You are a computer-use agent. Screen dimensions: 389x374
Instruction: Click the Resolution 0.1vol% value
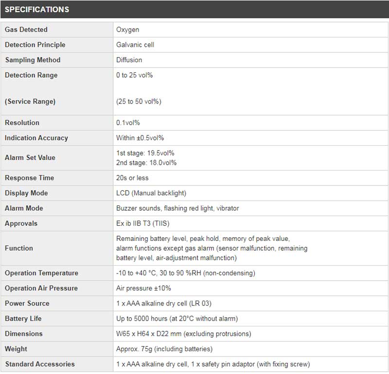(128, 122)
